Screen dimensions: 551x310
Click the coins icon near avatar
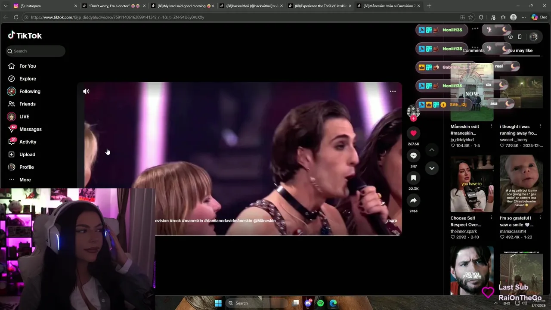pos(511,37)
